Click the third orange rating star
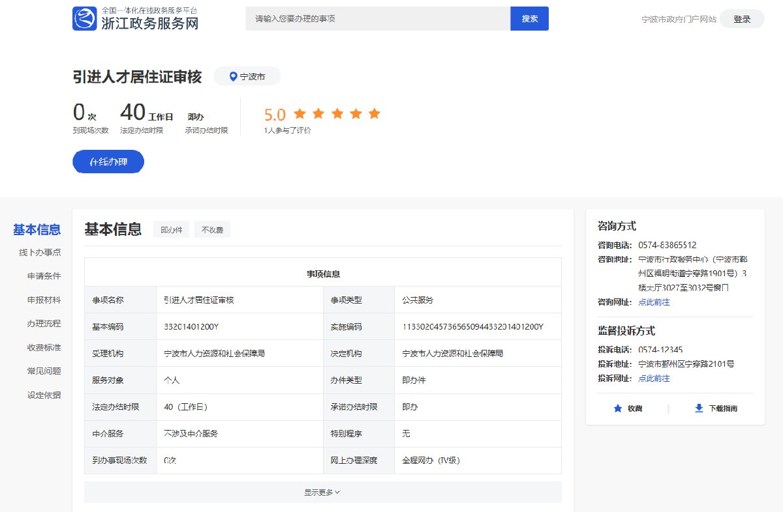This screenshot has height=512, width=783. pyautogui.click(x=337, y=114)
